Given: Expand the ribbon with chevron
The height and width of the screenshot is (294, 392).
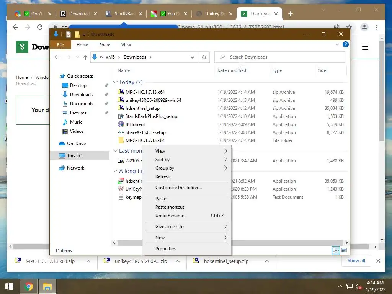Looking at the screenshot, I should (337, 44).
